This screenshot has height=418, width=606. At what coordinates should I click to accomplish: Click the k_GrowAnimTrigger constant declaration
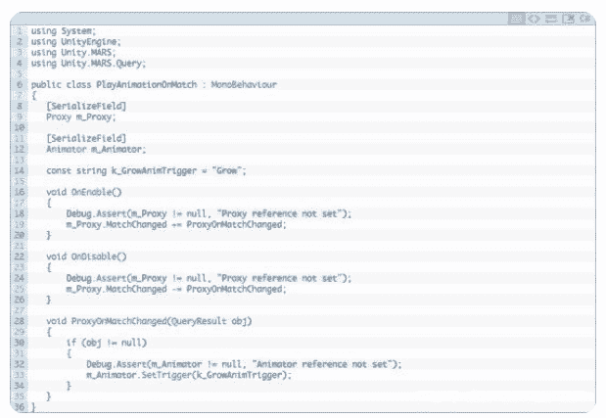pos(146,170)
